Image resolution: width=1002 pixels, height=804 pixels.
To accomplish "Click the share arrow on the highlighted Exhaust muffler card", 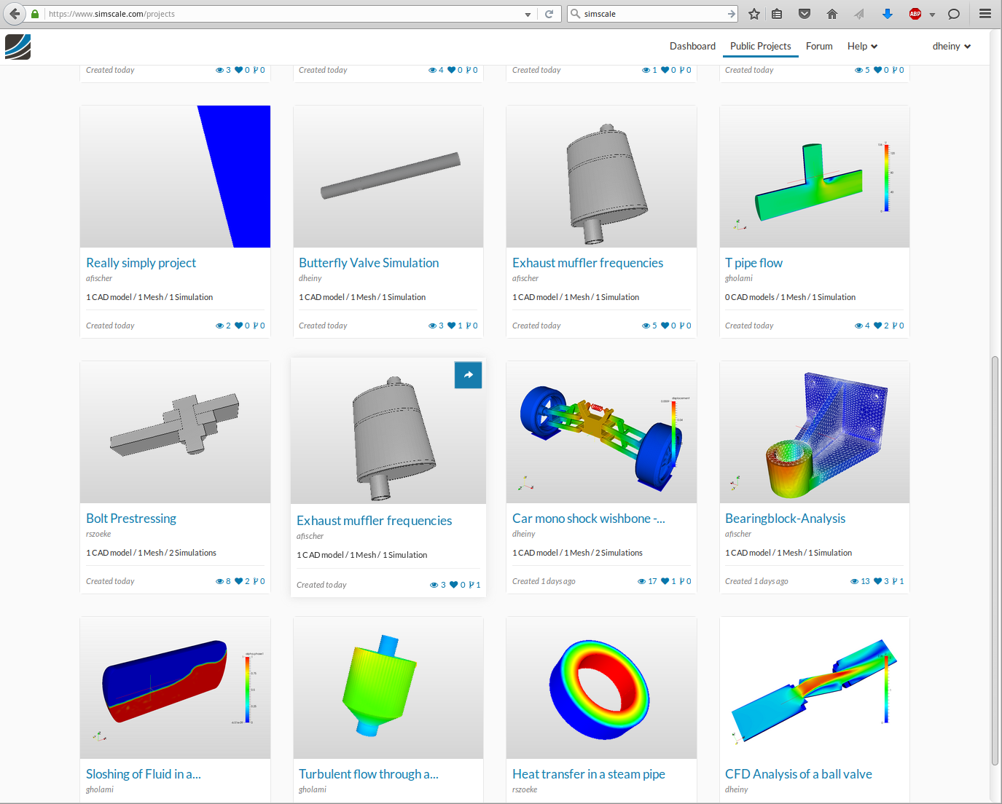I will 468,374.
